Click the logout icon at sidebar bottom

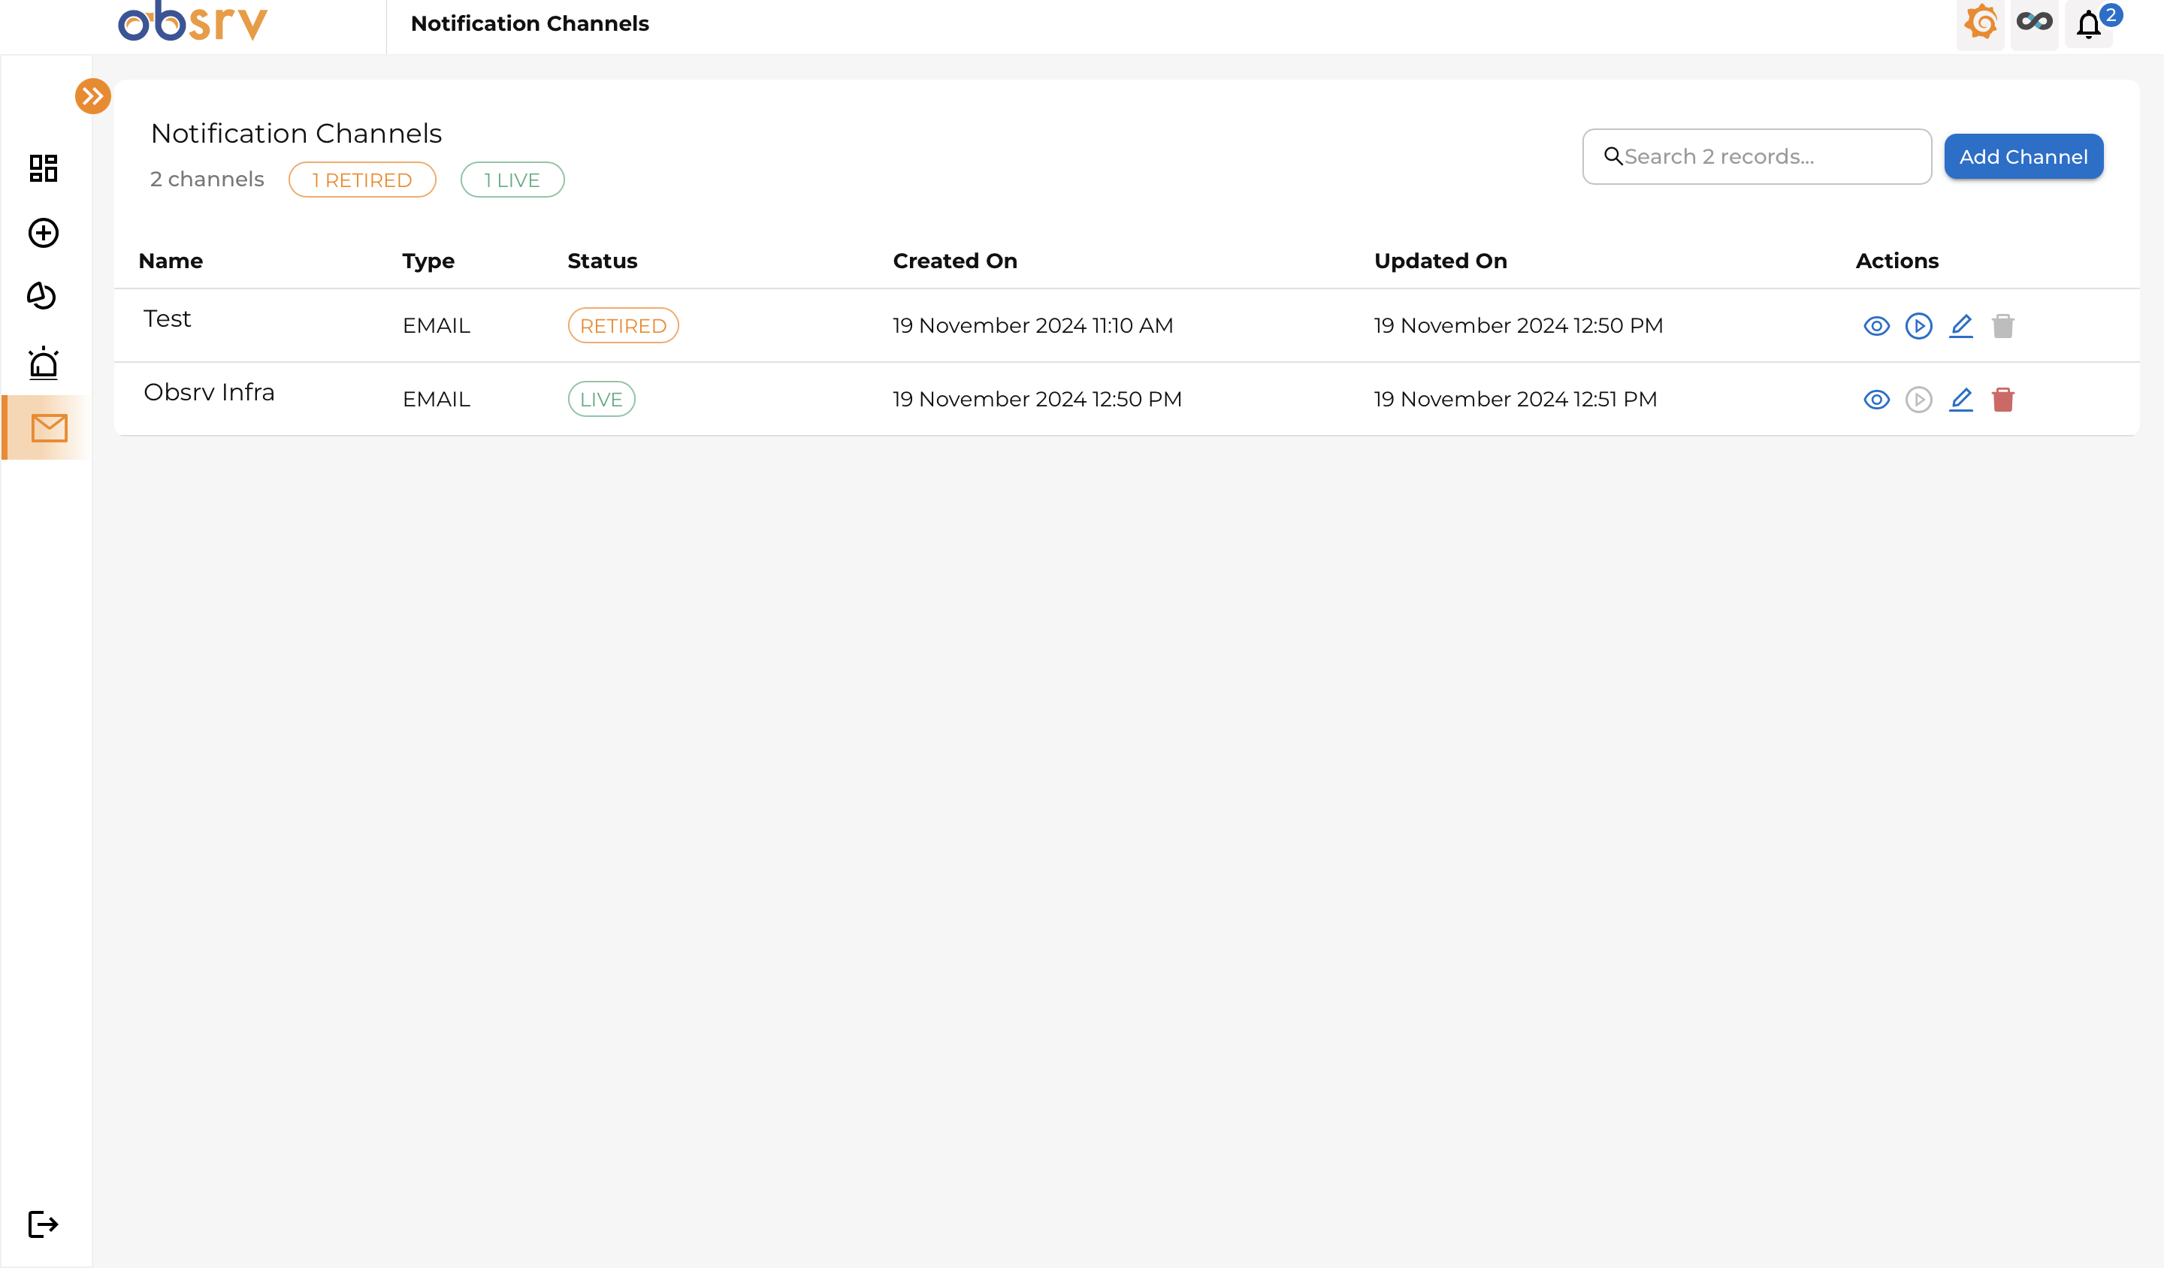tap(43, 1224)
